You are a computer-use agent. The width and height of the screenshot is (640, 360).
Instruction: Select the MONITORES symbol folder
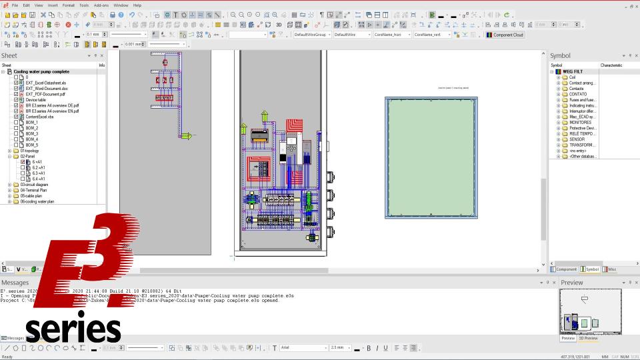click(580, 123)
